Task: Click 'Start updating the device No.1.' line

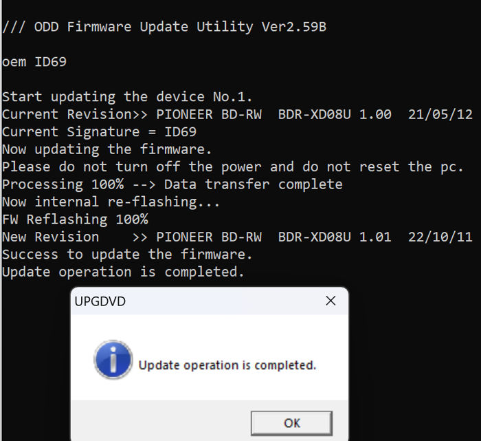Action: tap(127, 97)
